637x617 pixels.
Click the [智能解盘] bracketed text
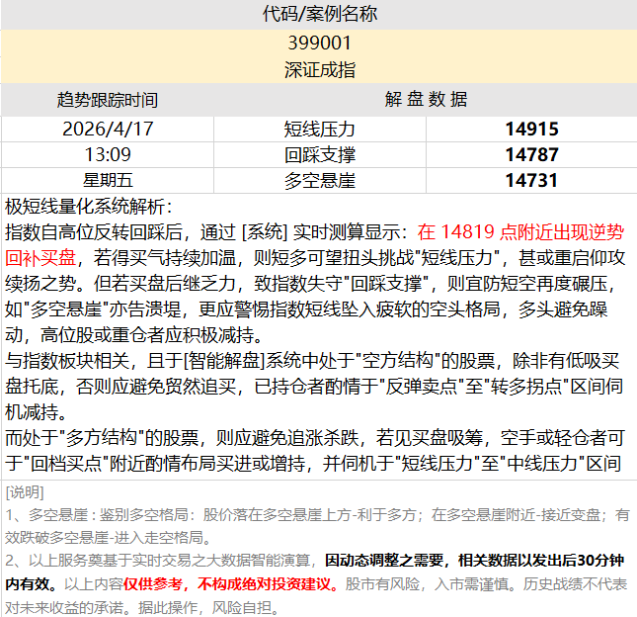pyautogui.click(x=223, y=361)
